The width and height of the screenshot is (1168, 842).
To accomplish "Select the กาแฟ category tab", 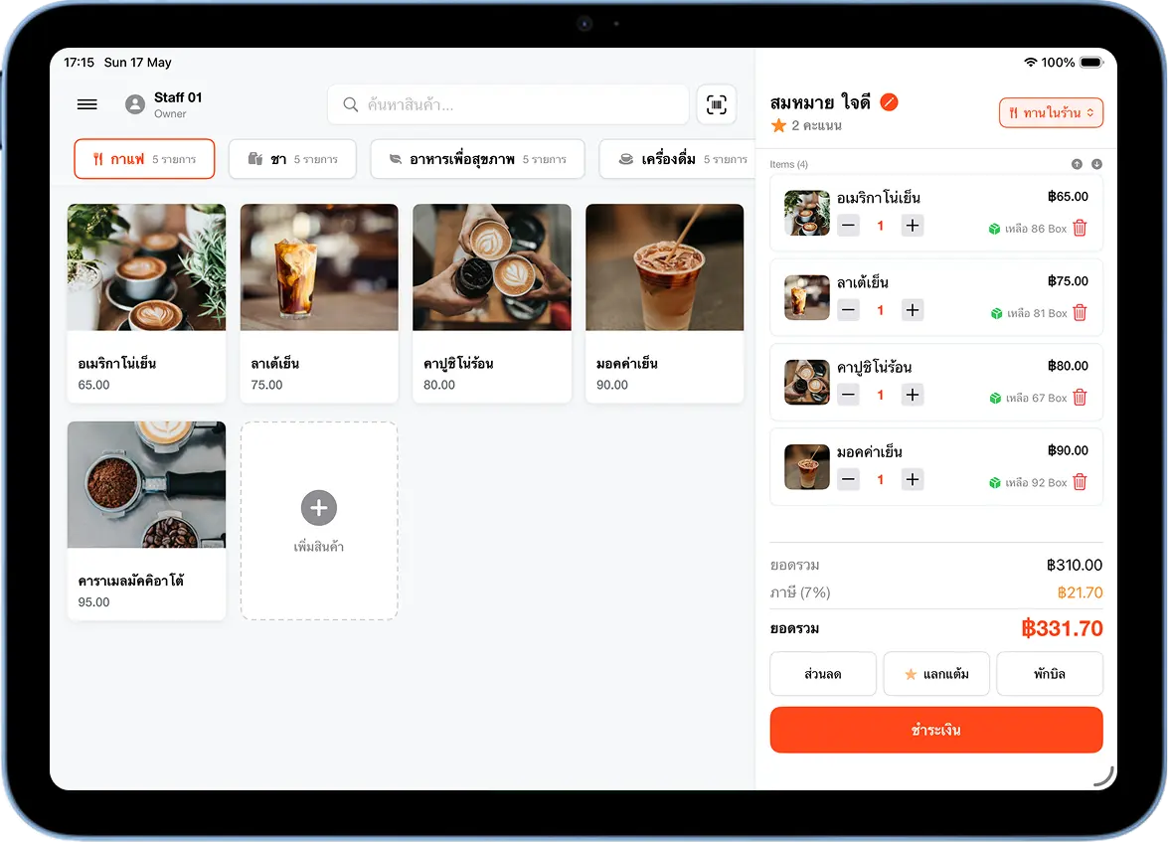I will click(x=144, y=159).
